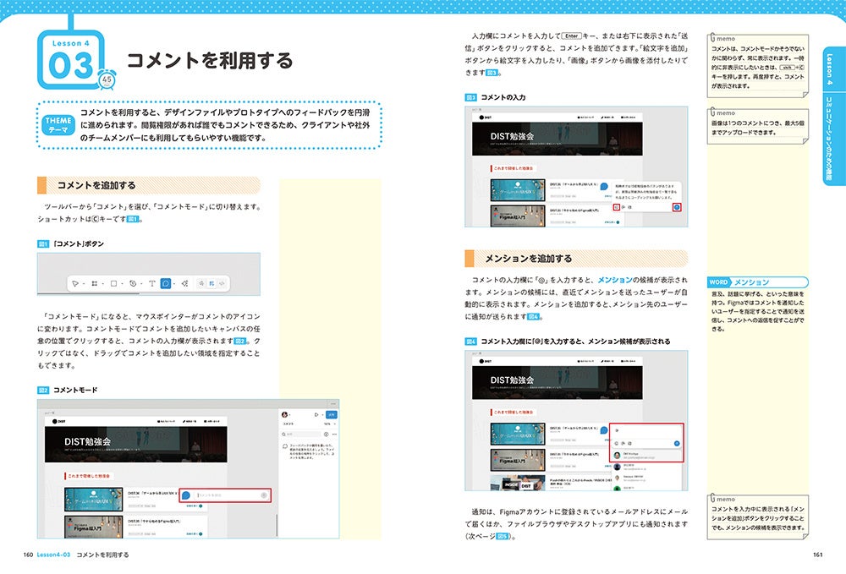Viewport: 846px width, 574px height.
Task: Open the Actions icon in toolbar
Action: [185, 283]
